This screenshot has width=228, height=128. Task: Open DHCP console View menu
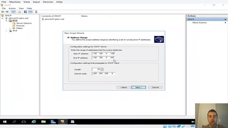pyautogui.click(x=21, y=8)
